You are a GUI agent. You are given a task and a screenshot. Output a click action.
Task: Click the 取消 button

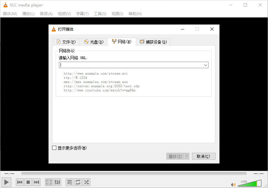[x=204, y=156]
